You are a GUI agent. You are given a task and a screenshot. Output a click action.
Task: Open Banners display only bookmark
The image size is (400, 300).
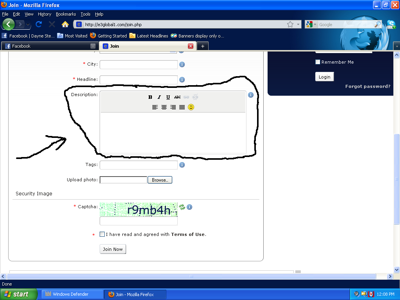point(197,36)
